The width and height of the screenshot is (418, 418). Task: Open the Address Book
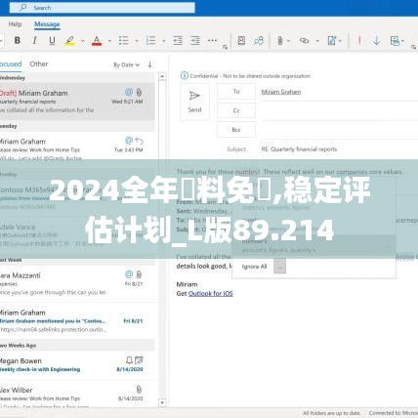click(x=241, y=41)
